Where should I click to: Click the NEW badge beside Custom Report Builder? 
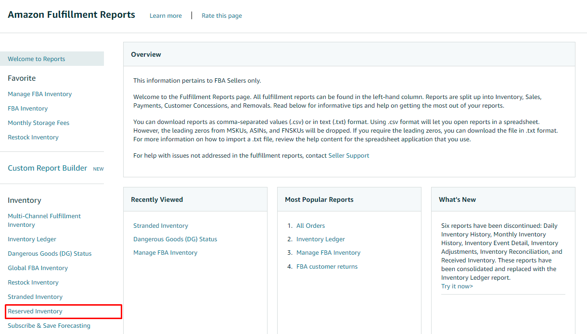pyautogui.click(x=98, y=169)
